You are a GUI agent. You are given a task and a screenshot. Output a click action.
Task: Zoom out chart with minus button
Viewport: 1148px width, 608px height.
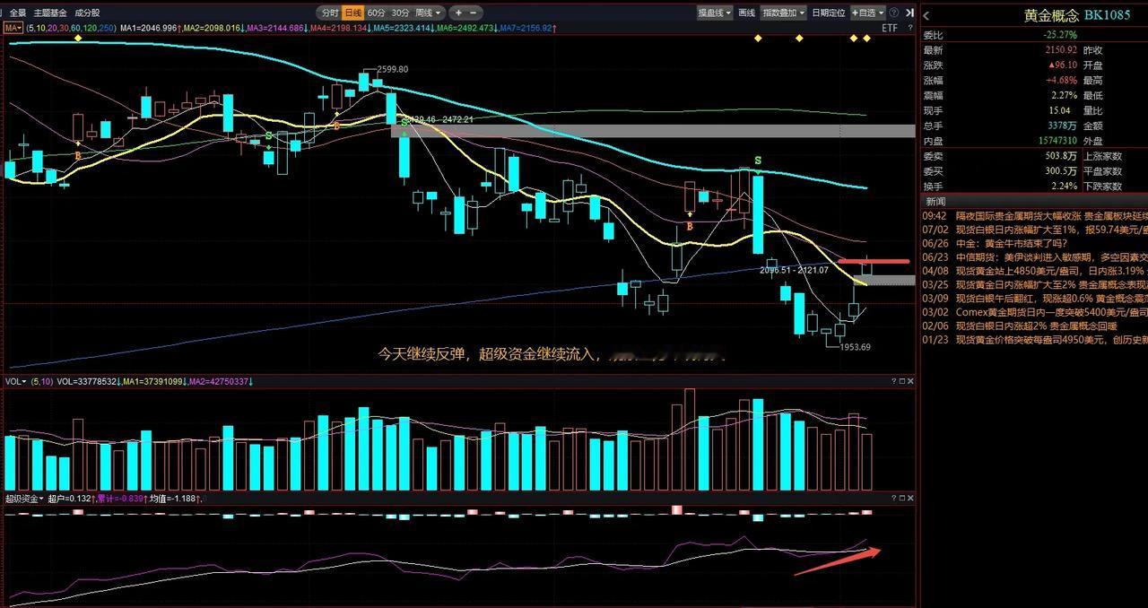pos(474,13)
